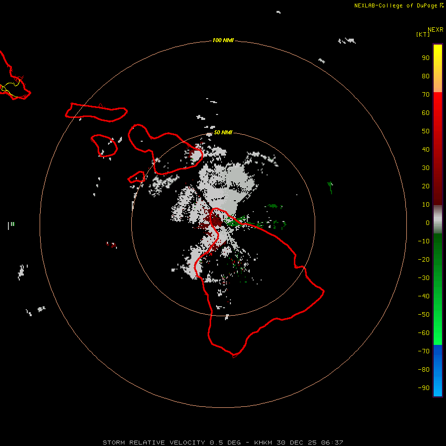Pick the red segment of the color bar
Viewport: 446px width, 446px height.
click(438, 149)
